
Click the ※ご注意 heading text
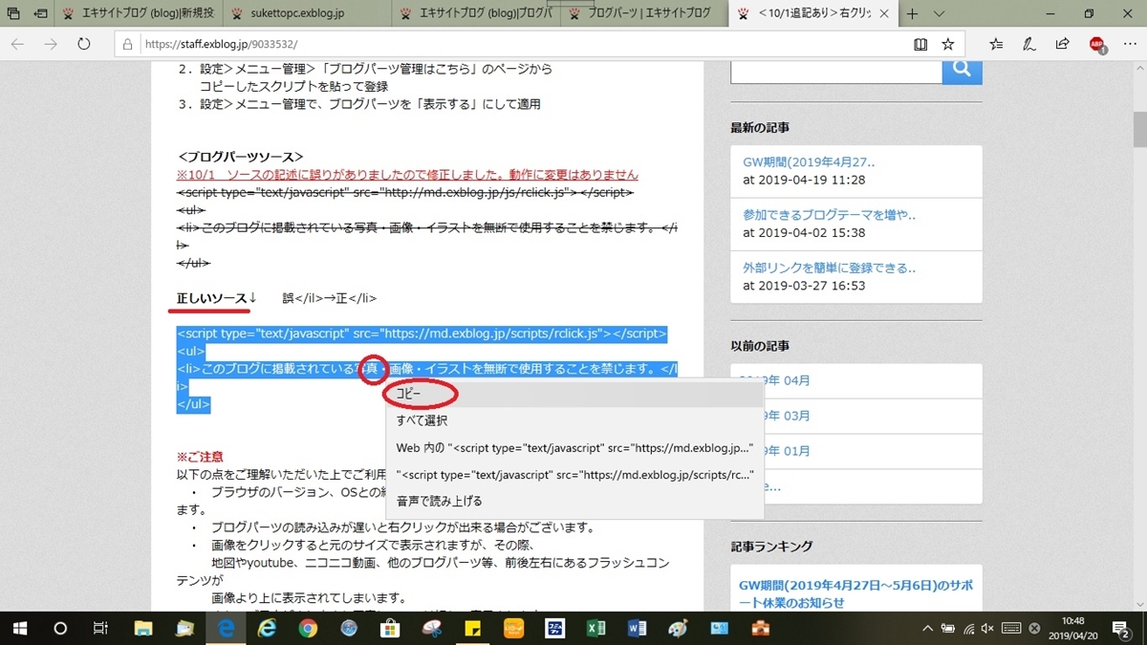click(x=200, y=458)
